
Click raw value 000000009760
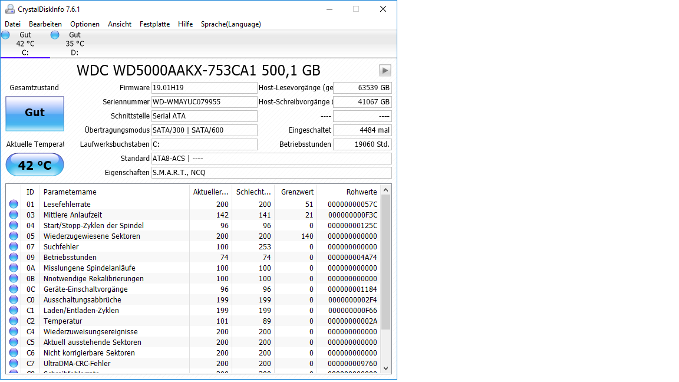pyautogui.click(x=352, y=363)
